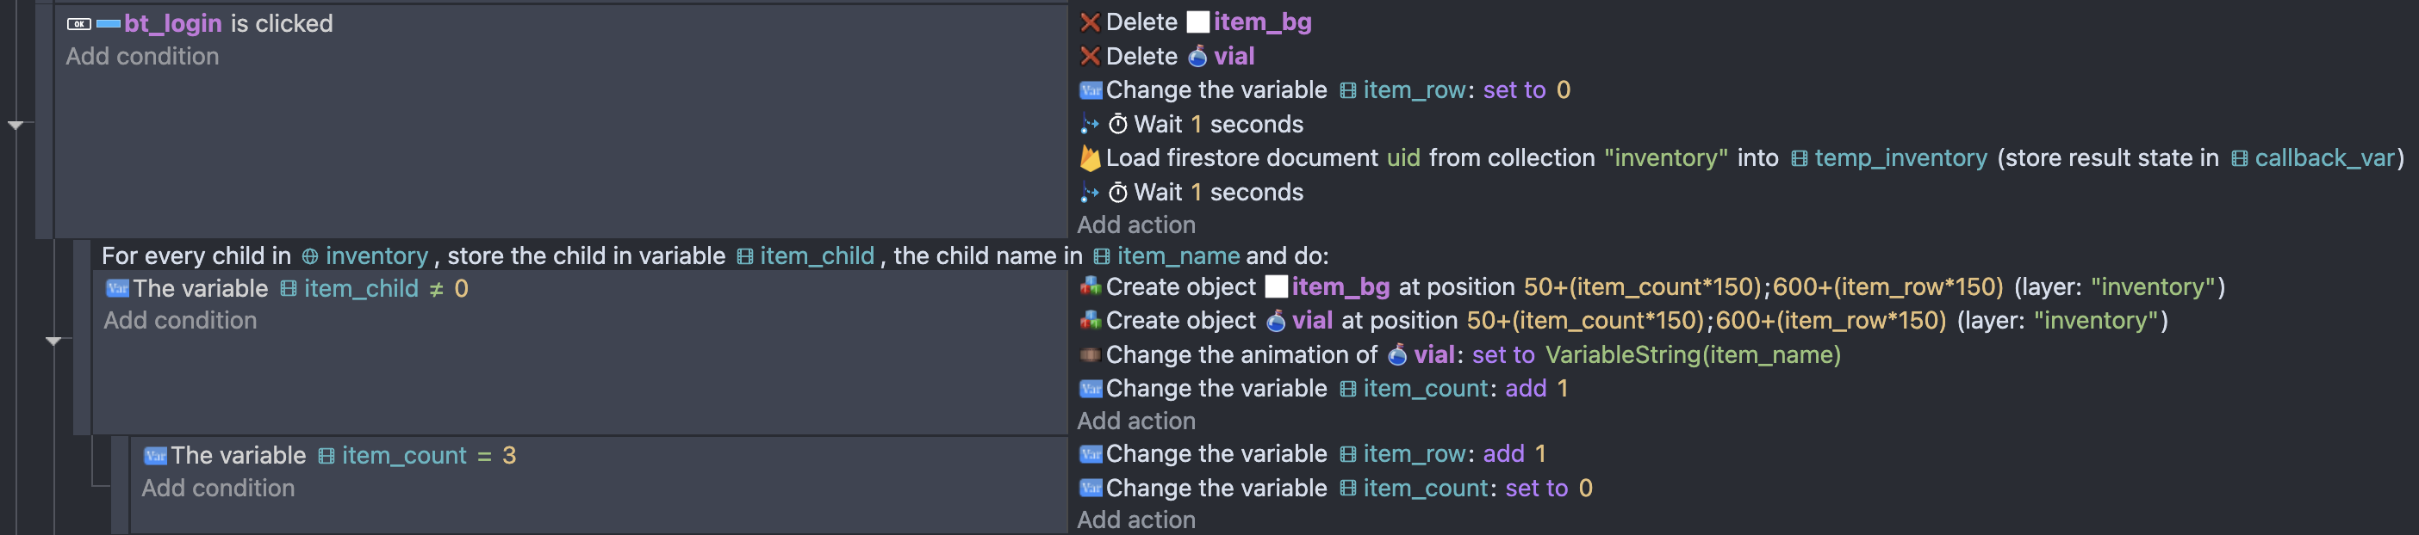Click the red X Delete item_bg icon

(x=1089, y=22)
